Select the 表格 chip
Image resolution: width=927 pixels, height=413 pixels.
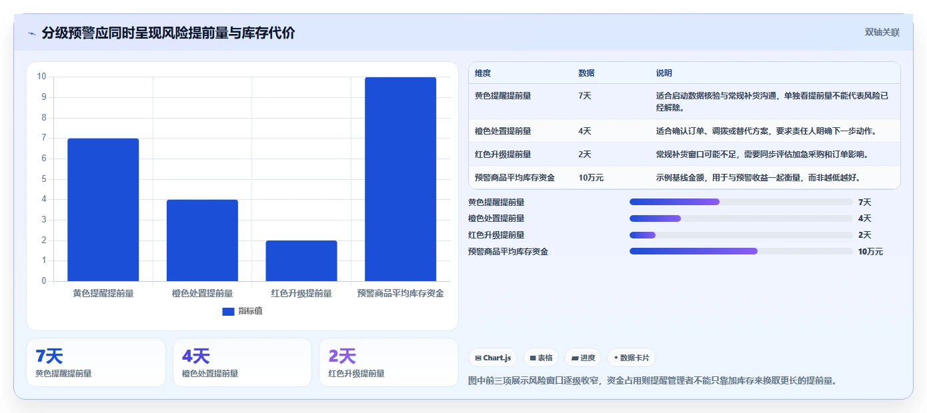541,358
